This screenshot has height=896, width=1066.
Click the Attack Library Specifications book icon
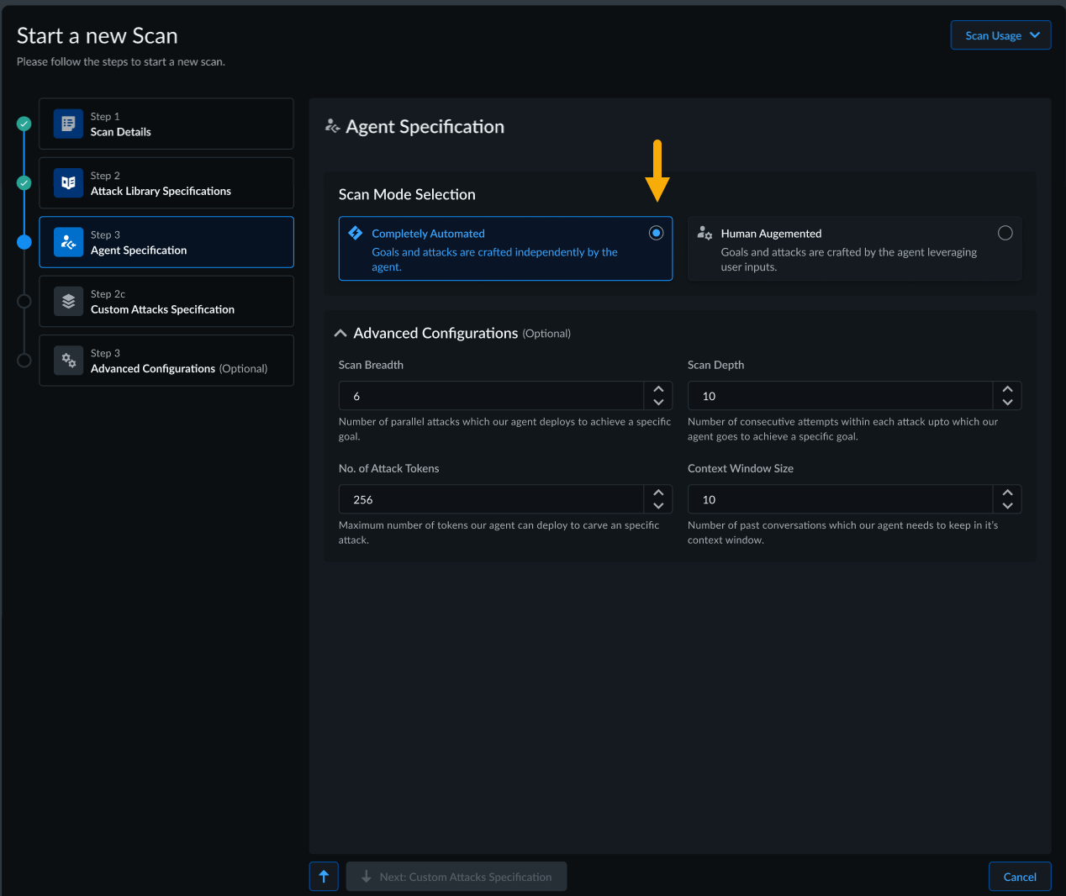(68, 182)
